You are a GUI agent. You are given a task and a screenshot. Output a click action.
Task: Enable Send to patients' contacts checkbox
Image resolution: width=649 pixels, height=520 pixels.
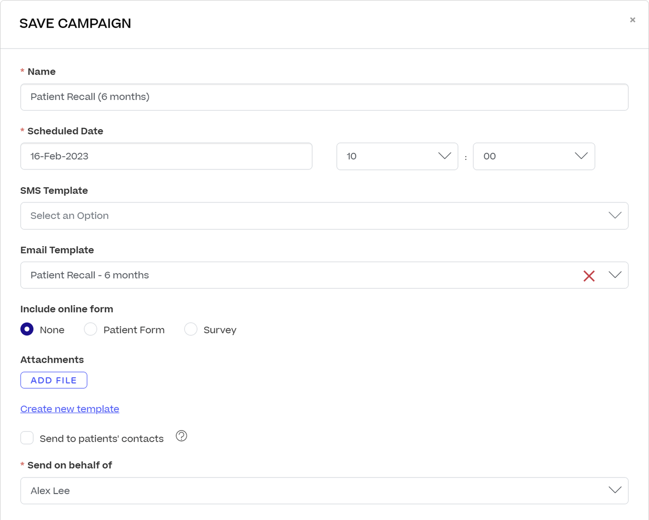pyautogui.click(x=27, y=438)
